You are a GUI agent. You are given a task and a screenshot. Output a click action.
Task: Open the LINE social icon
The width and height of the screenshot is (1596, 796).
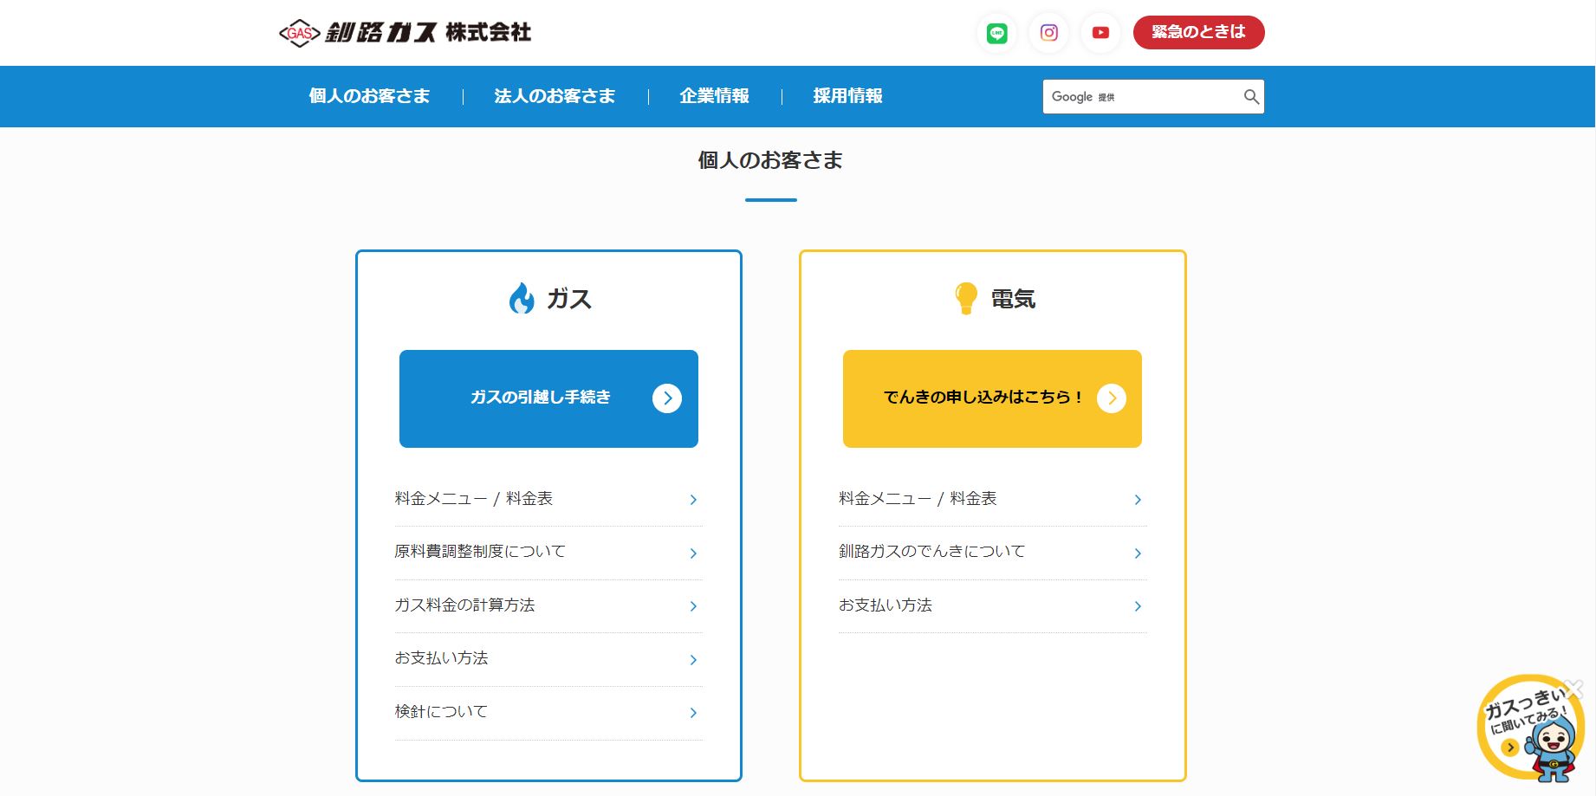pos(996,33)
